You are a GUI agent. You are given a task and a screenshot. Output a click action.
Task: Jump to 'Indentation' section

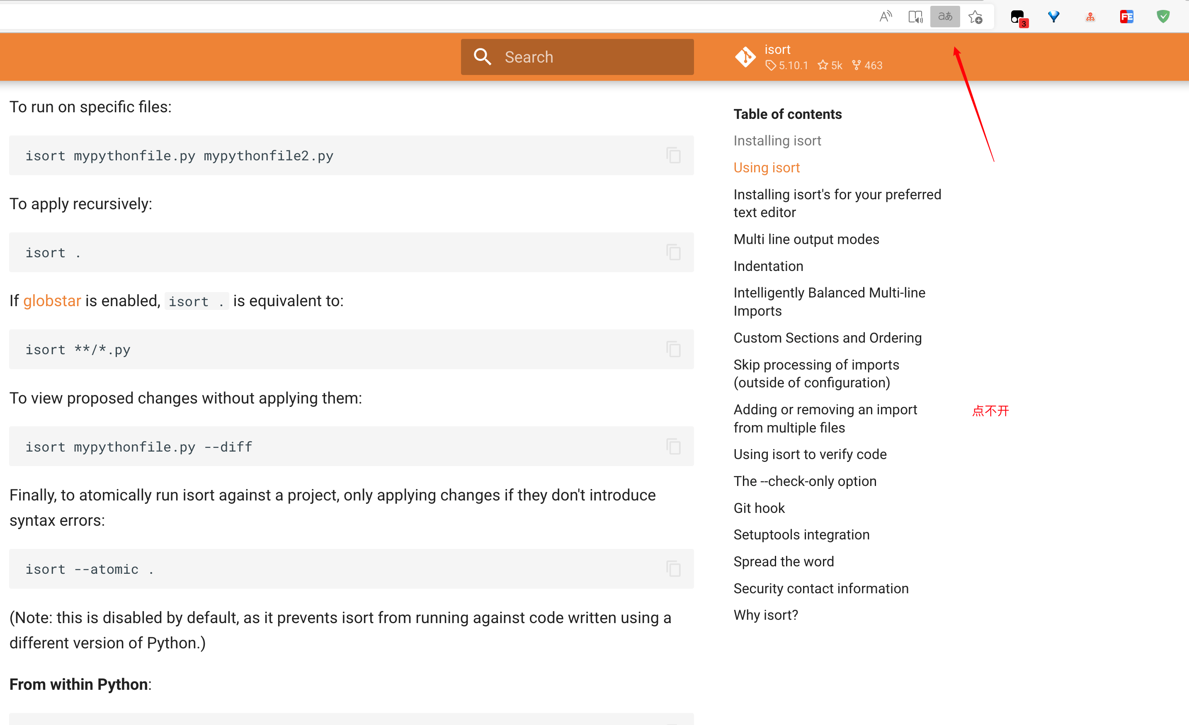(768, 266)
